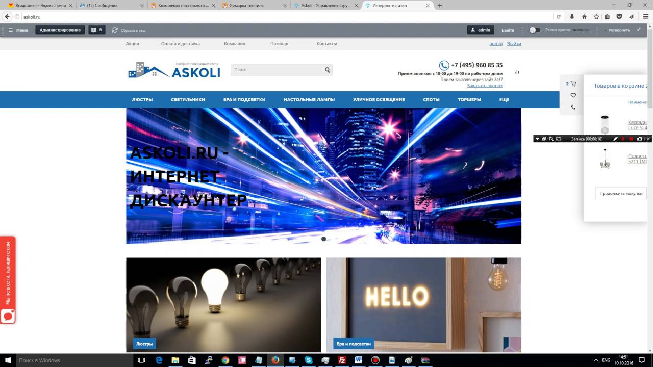The image size is (653, 367).
Task: Click the browser back arrow button
Action: (7, 17)
